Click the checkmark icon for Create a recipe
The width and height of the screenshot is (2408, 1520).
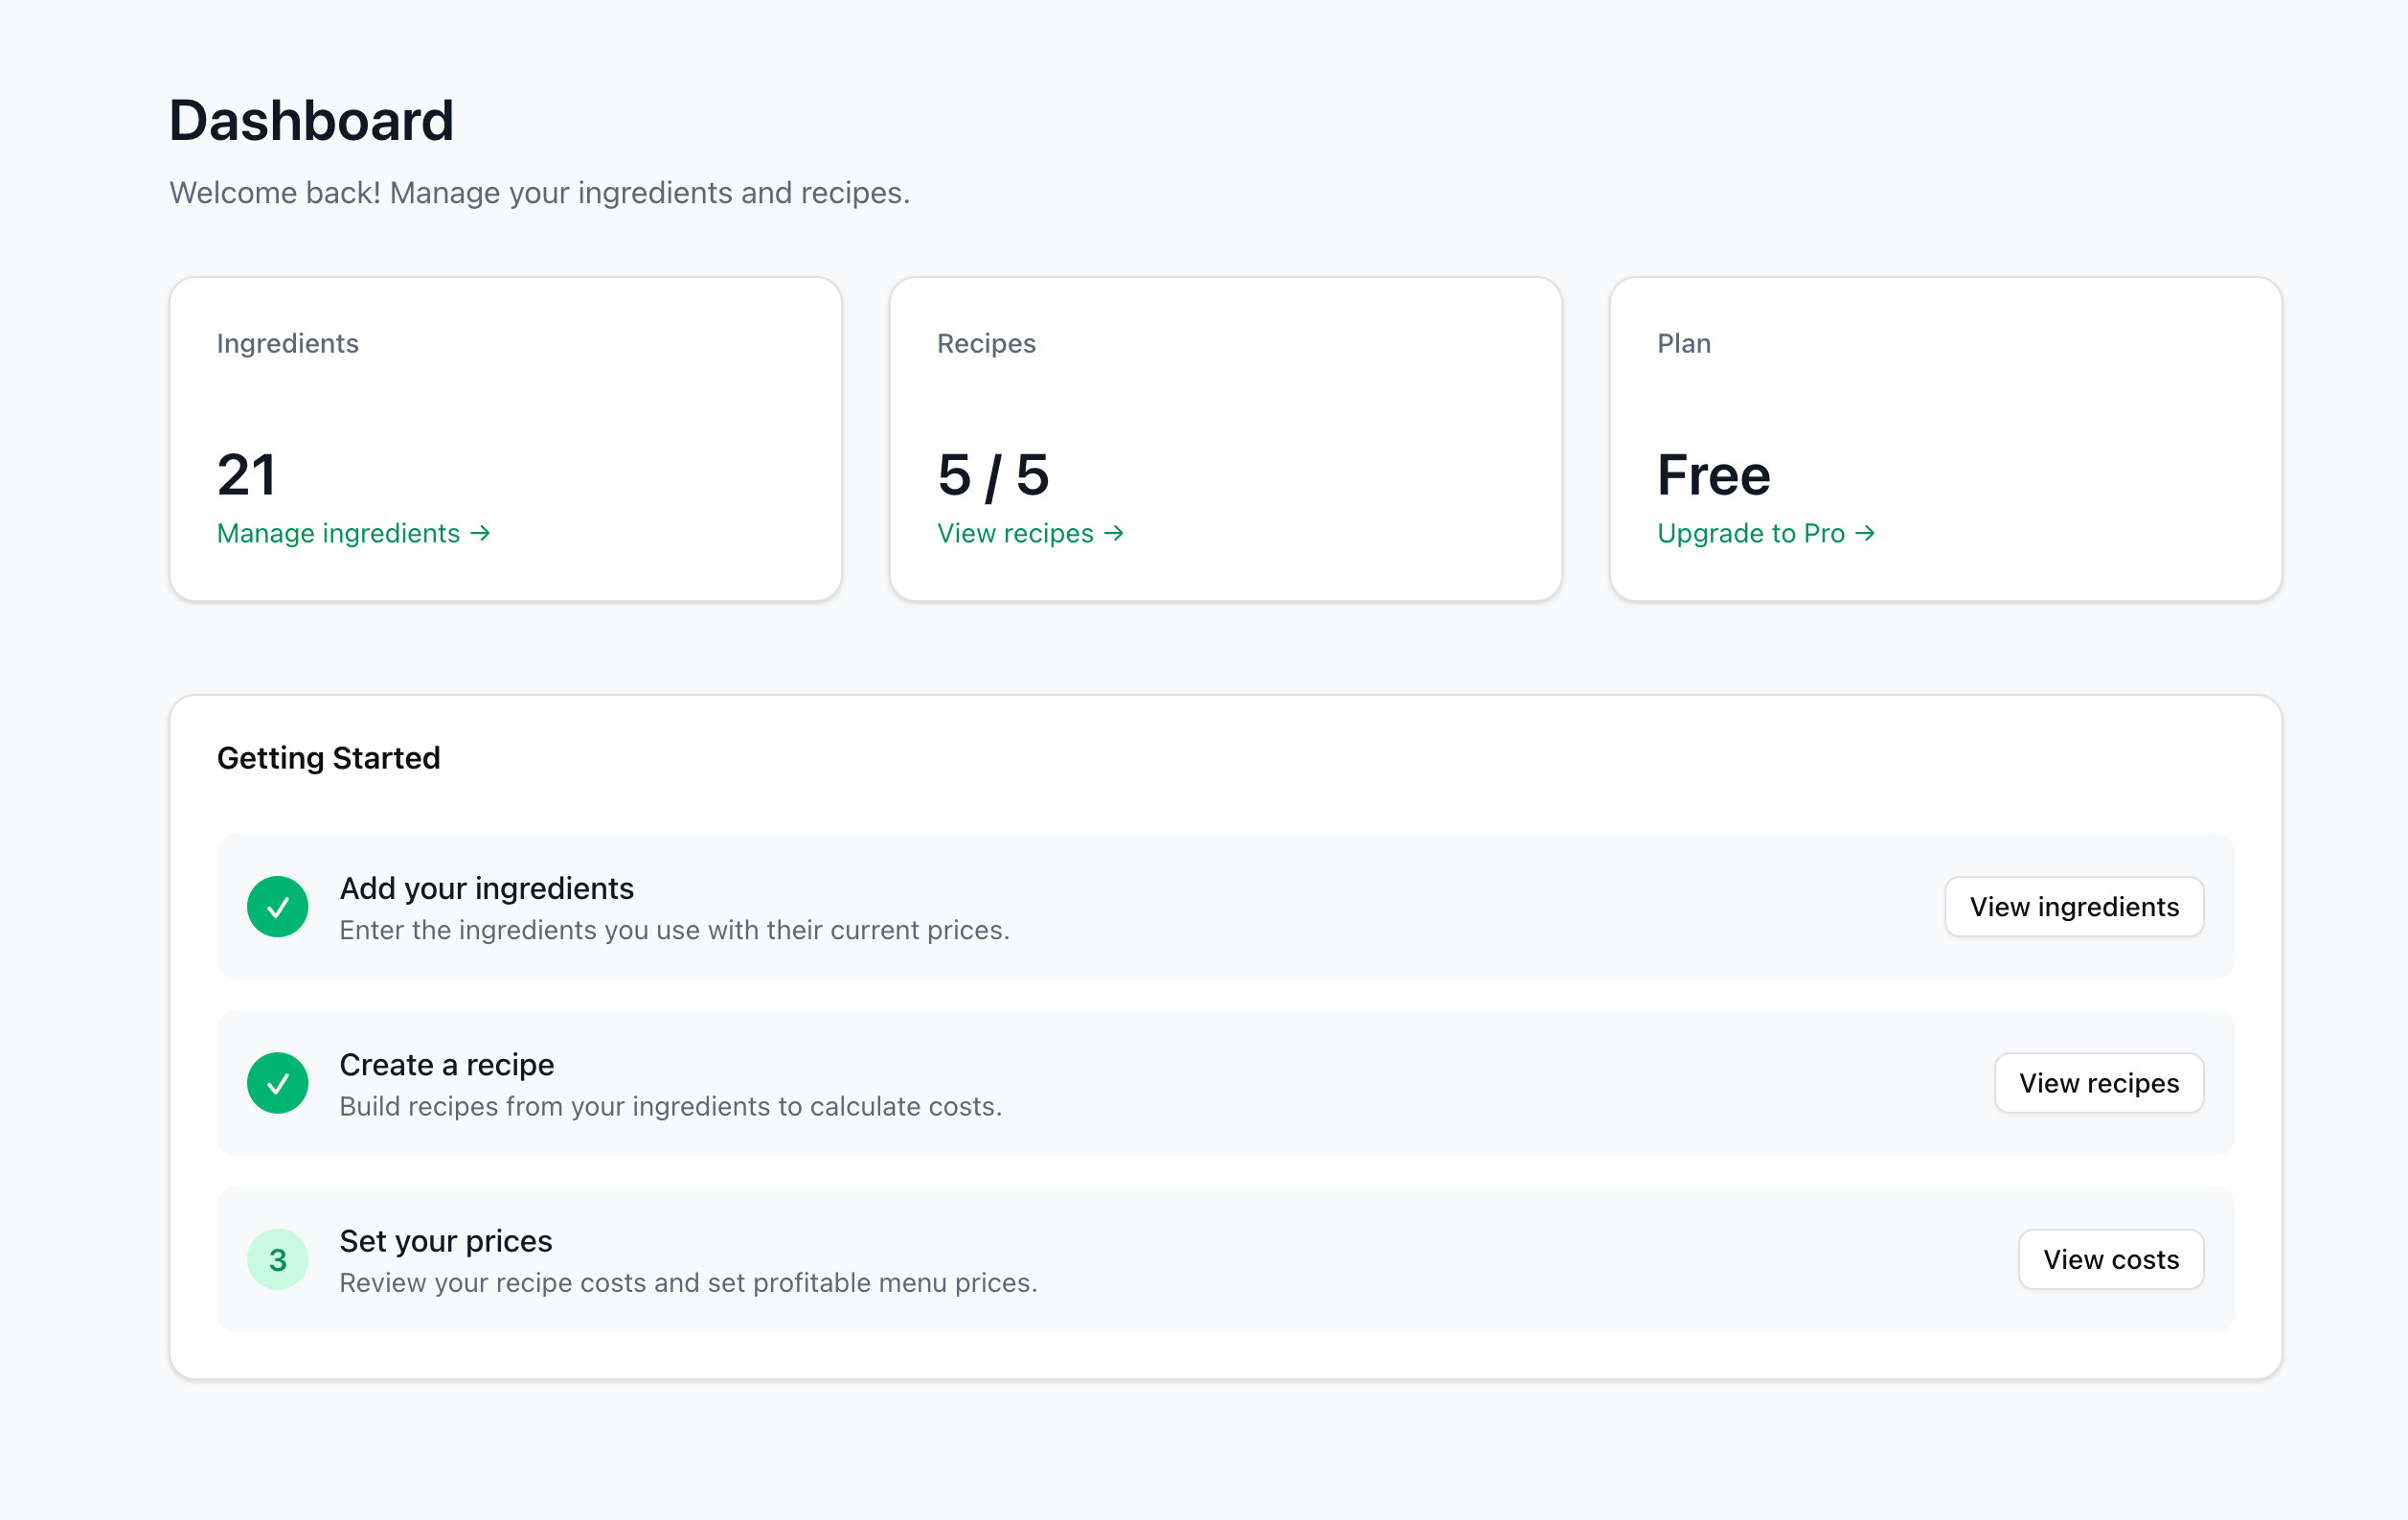pyautogui.click(x=278, y=1083)
